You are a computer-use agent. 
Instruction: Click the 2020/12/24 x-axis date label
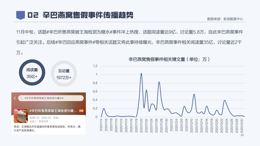(x=227, y=125)
